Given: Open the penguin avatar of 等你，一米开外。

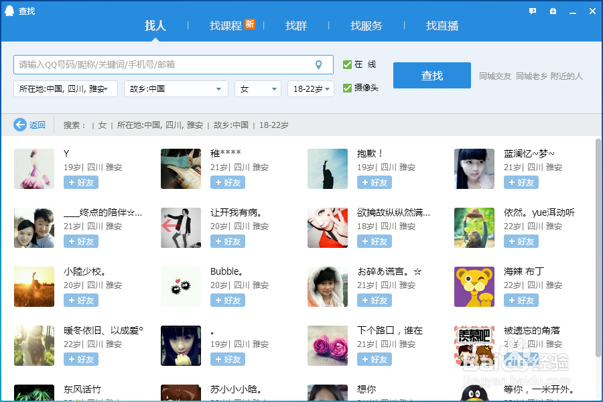Looking at the screenshot, I should (x=474, y=393).
